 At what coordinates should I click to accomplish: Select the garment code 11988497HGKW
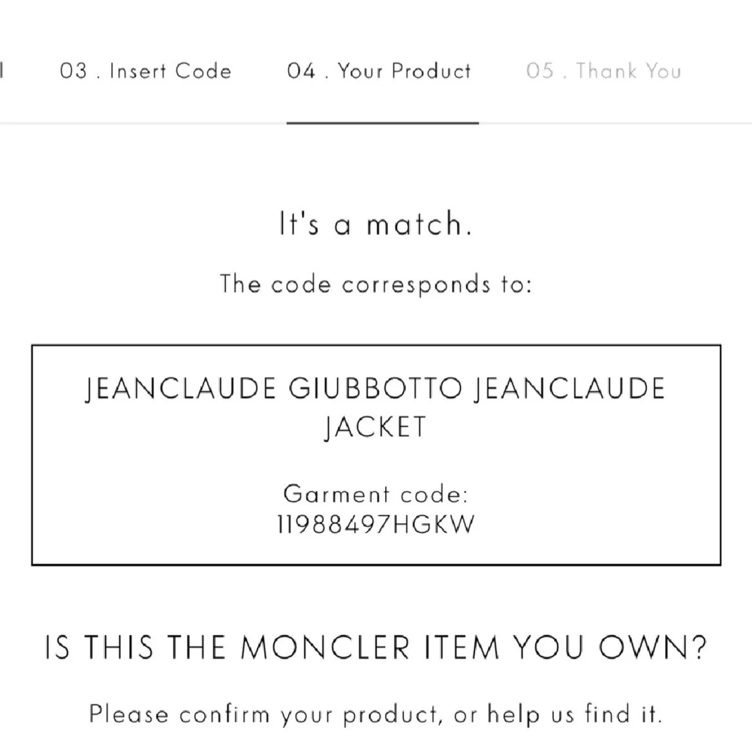[376, 524]
